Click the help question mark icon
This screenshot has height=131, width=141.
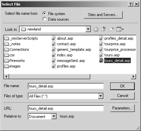coord(131,4)
